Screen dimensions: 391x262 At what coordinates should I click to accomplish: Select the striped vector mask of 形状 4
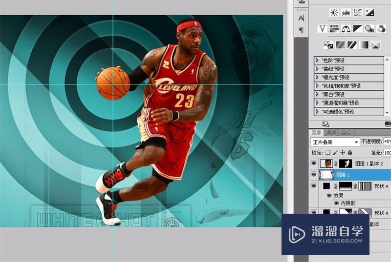[365, 186]
